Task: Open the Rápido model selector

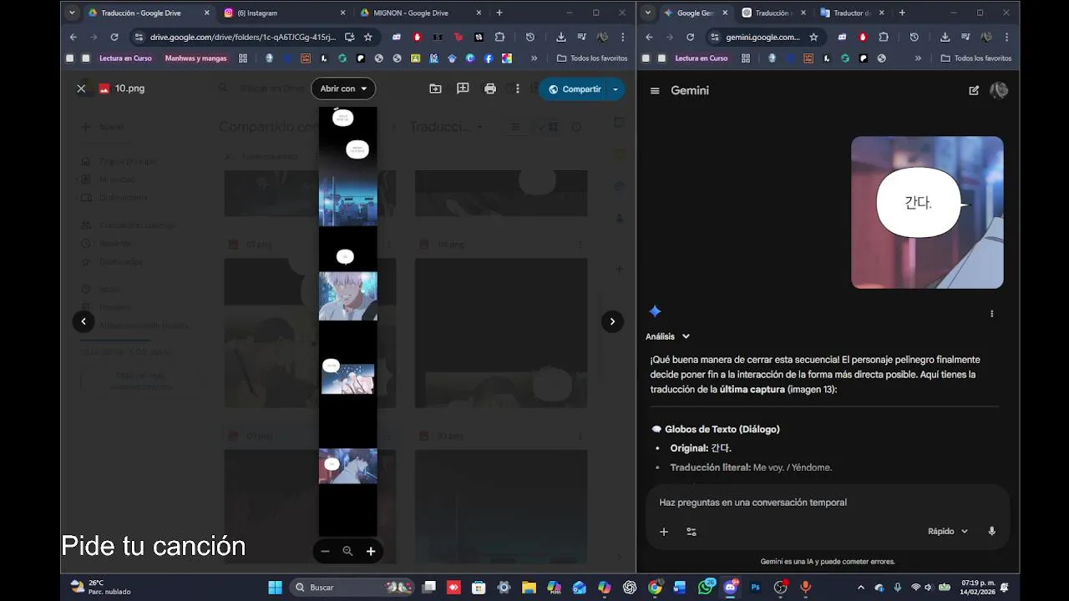Action: click(948, 532)
